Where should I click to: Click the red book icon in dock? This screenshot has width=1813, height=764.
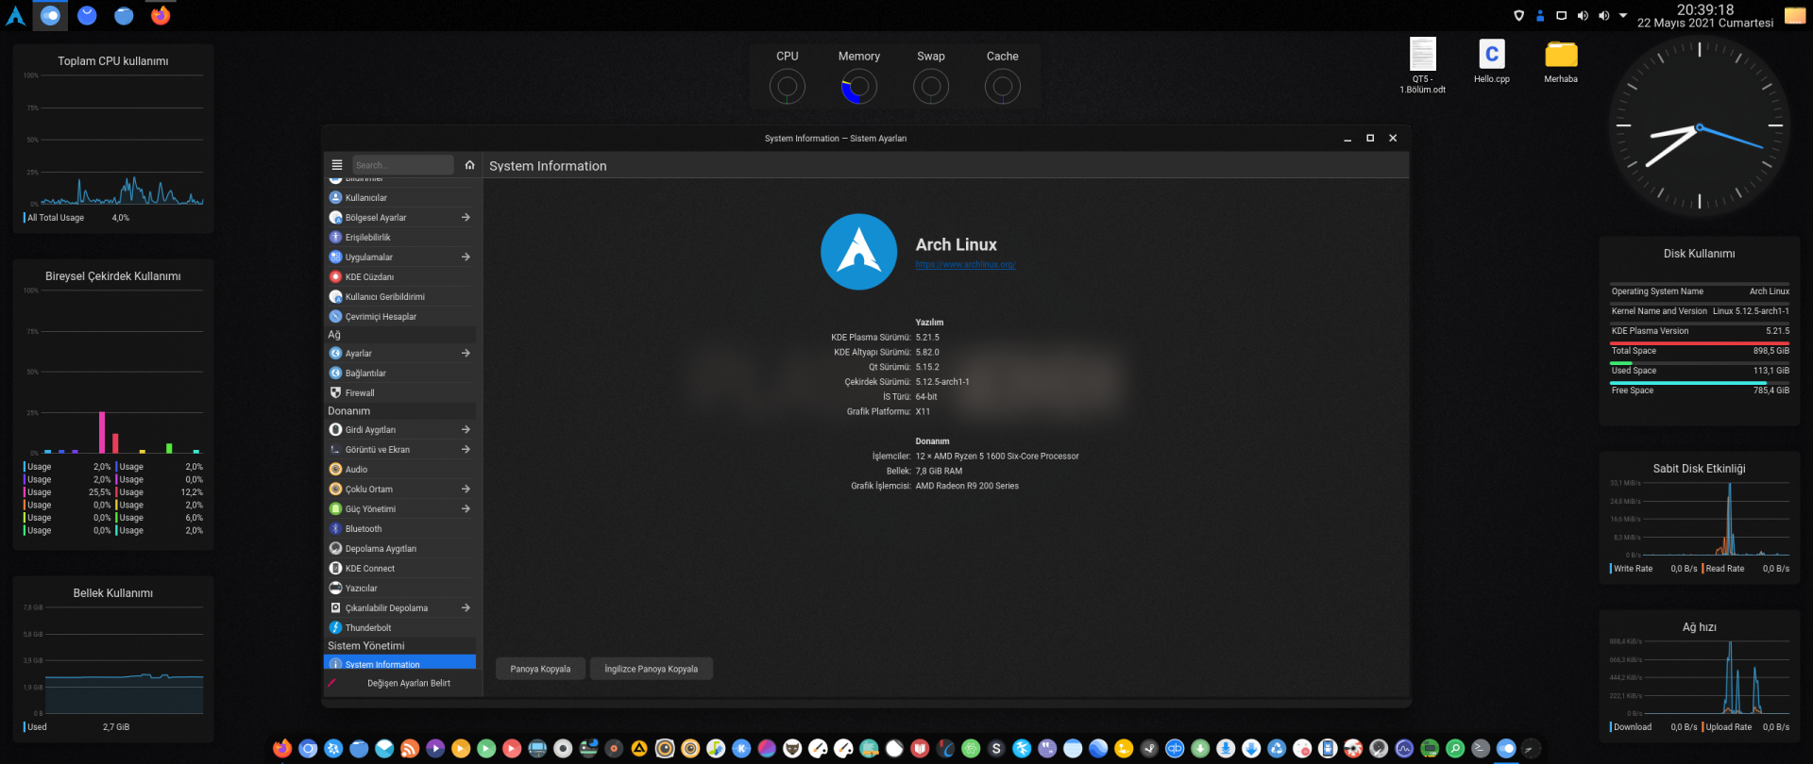[920, 748]
